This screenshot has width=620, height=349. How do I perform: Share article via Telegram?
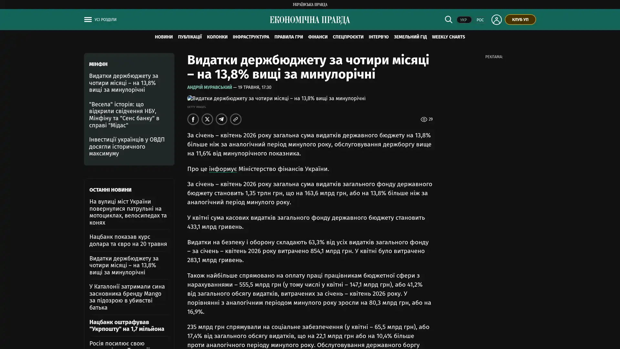[x=222, y=119]
